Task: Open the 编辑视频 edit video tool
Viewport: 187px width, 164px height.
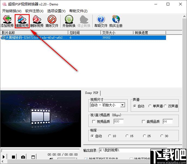Action: pos(22,21)
